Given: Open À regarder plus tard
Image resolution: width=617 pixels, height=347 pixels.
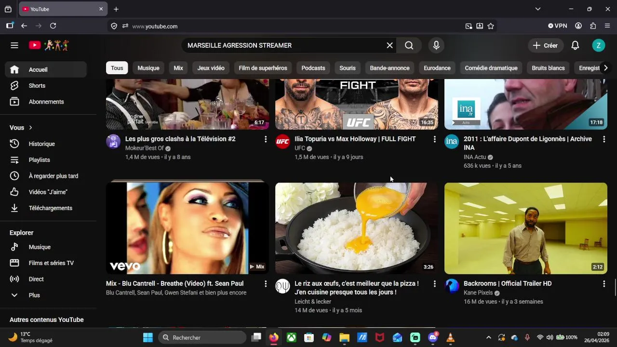Looking at the screenshot, I should click(46, 176).
